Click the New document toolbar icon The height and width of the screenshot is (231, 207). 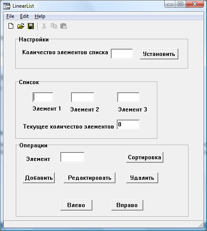pyautogui.click(x=11, y=26)
